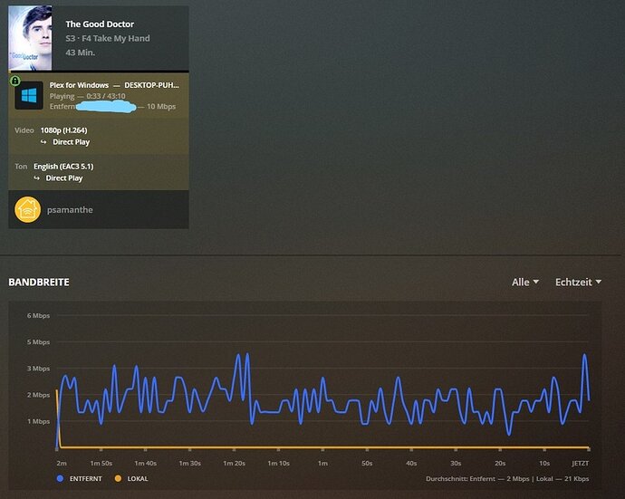
Task: Click the 1m 50s time axis label
Action: pyautogui.click(x=101, y=464)
